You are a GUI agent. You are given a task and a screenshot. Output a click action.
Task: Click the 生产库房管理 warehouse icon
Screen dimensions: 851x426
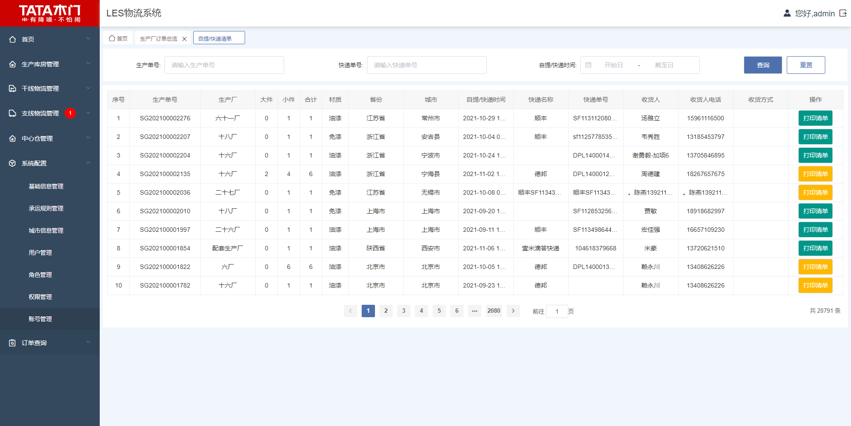pos(12,64)
